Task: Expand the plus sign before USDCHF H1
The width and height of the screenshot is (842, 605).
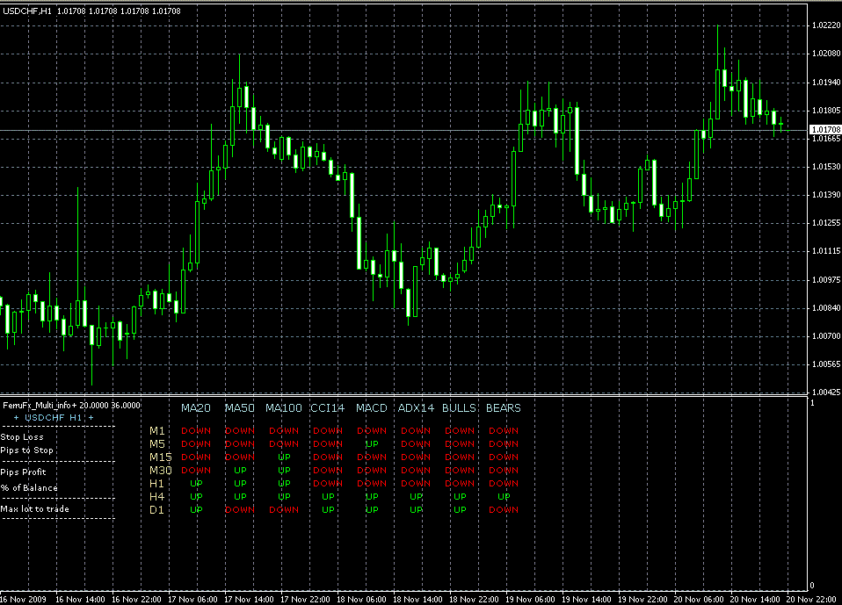Action: 17,419
